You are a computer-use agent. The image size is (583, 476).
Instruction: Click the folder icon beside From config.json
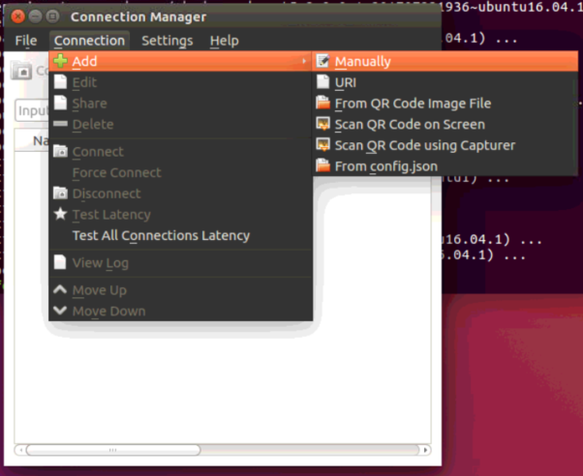323,166
